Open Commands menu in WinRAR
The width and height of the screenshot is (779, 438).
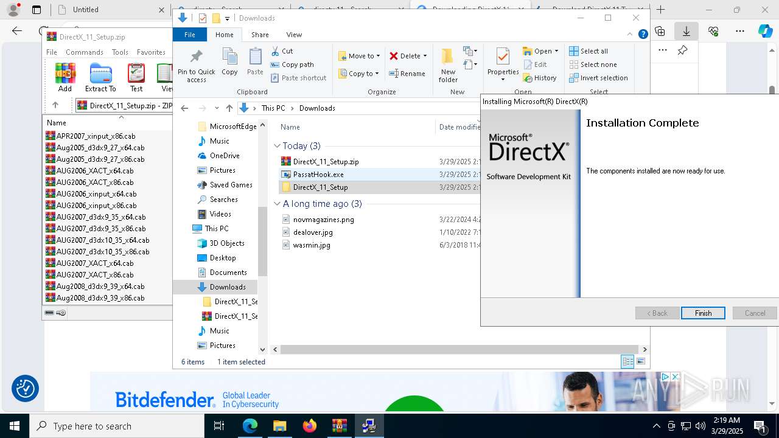pyautogui.click(x=85, y=52)
